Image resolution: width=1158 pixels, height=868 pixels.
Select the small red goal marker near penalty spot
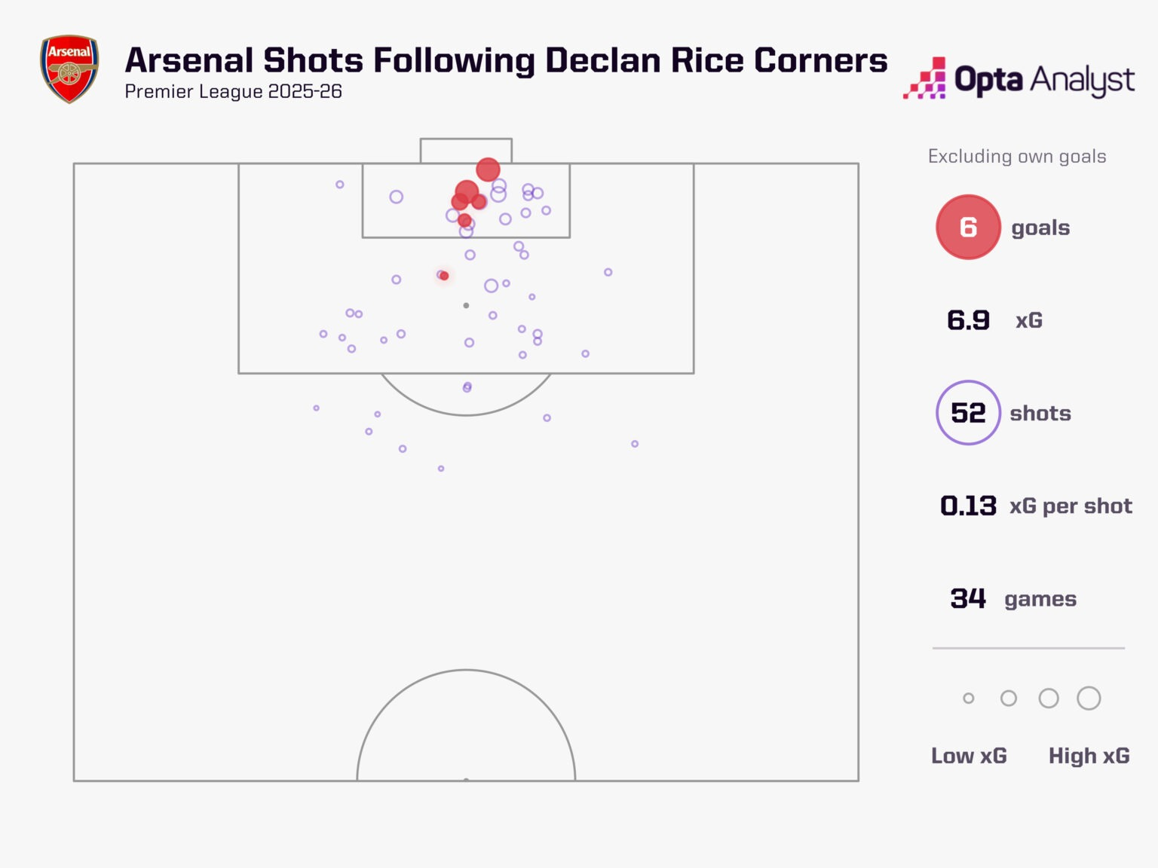(444, 276)
